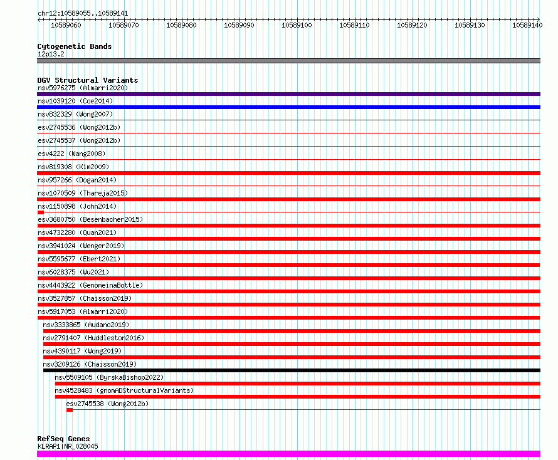Screen dimensions: 558x460
Task: Click ruler position 10589080
Action: coord(181,25)
